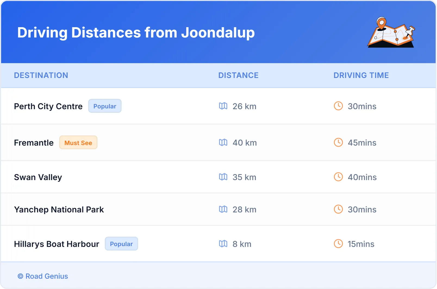Open the © Road Genius footer link
Image resolution: width=437 pixels, height=289 pixels.
43,276
